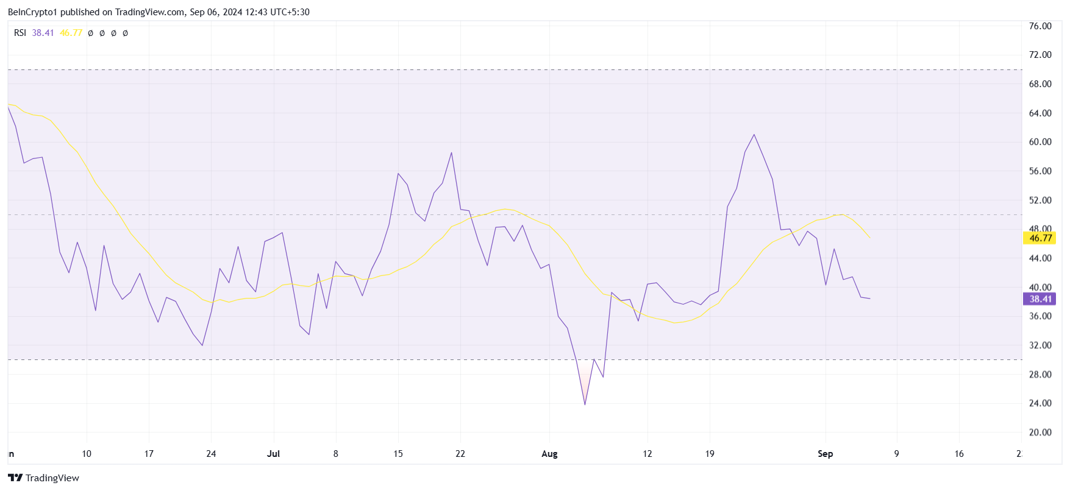
Task: Click the 76.00 scale label
Action: point(1040,26)
